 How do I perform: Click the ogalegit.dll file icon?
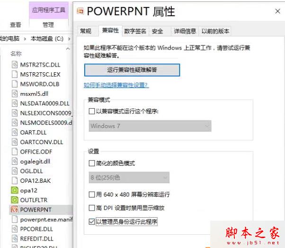pos(15,161)
